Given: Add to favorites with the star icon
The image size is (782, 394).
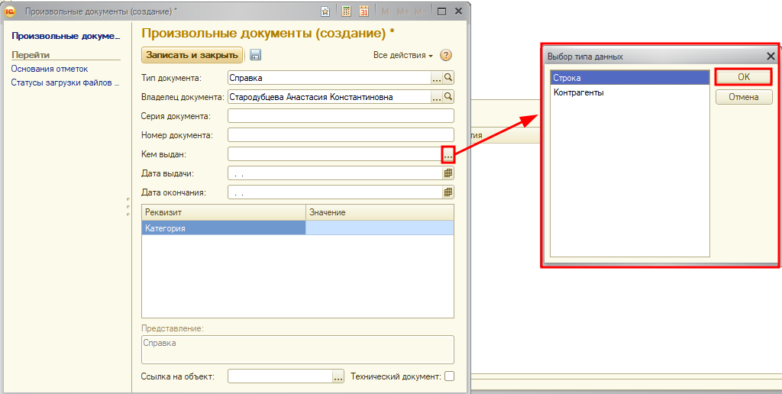Looking at the screenshot, I should pyautogui.click(x=326, y=11).
